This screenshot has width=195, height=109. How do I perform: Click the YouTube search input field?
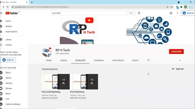click(x=89, y=13)
